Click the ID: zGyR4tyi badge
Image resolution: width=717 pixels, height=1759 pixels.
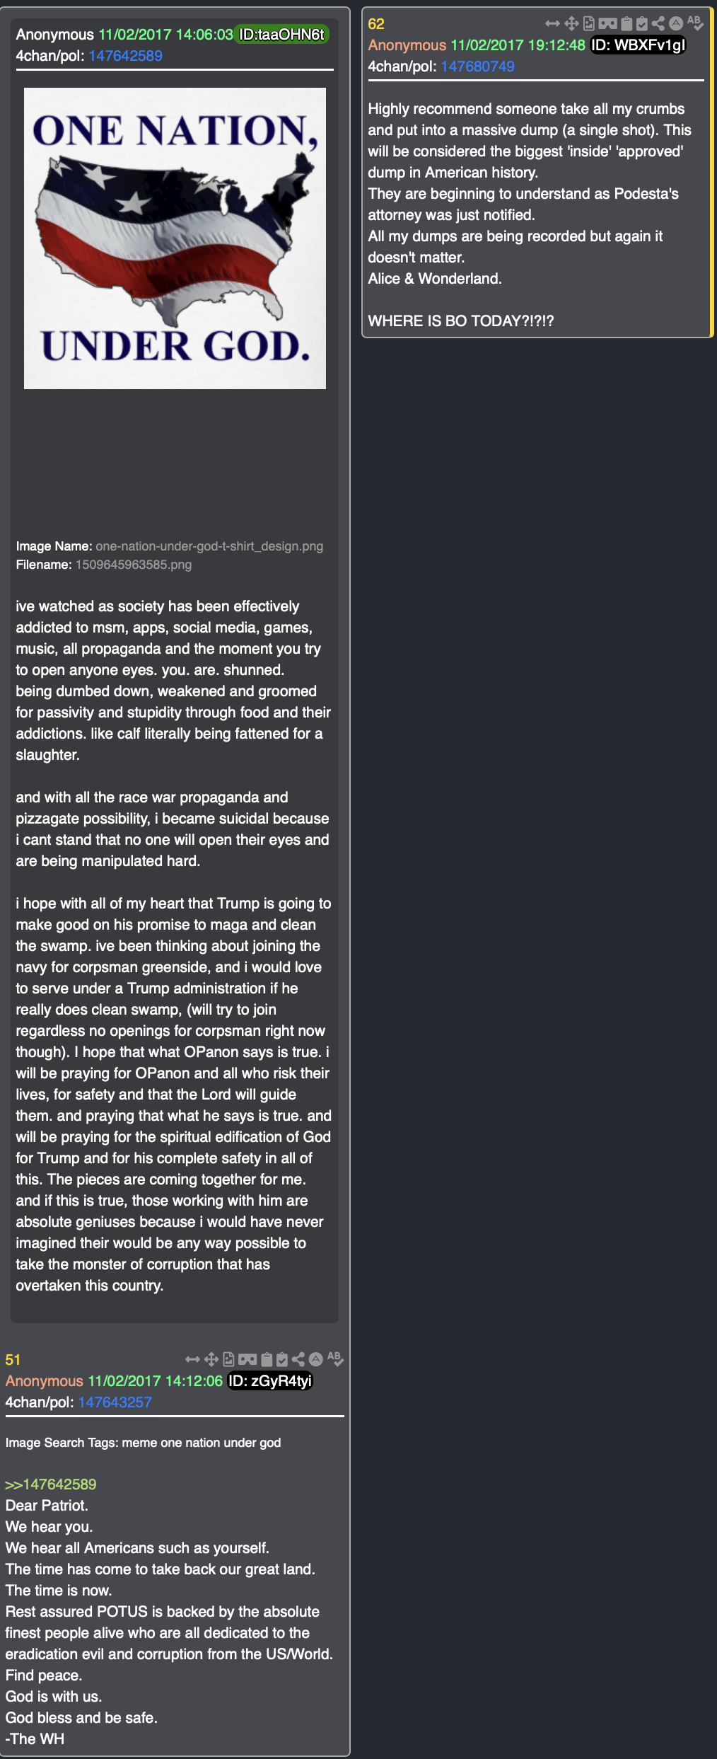click(269, 1381)
